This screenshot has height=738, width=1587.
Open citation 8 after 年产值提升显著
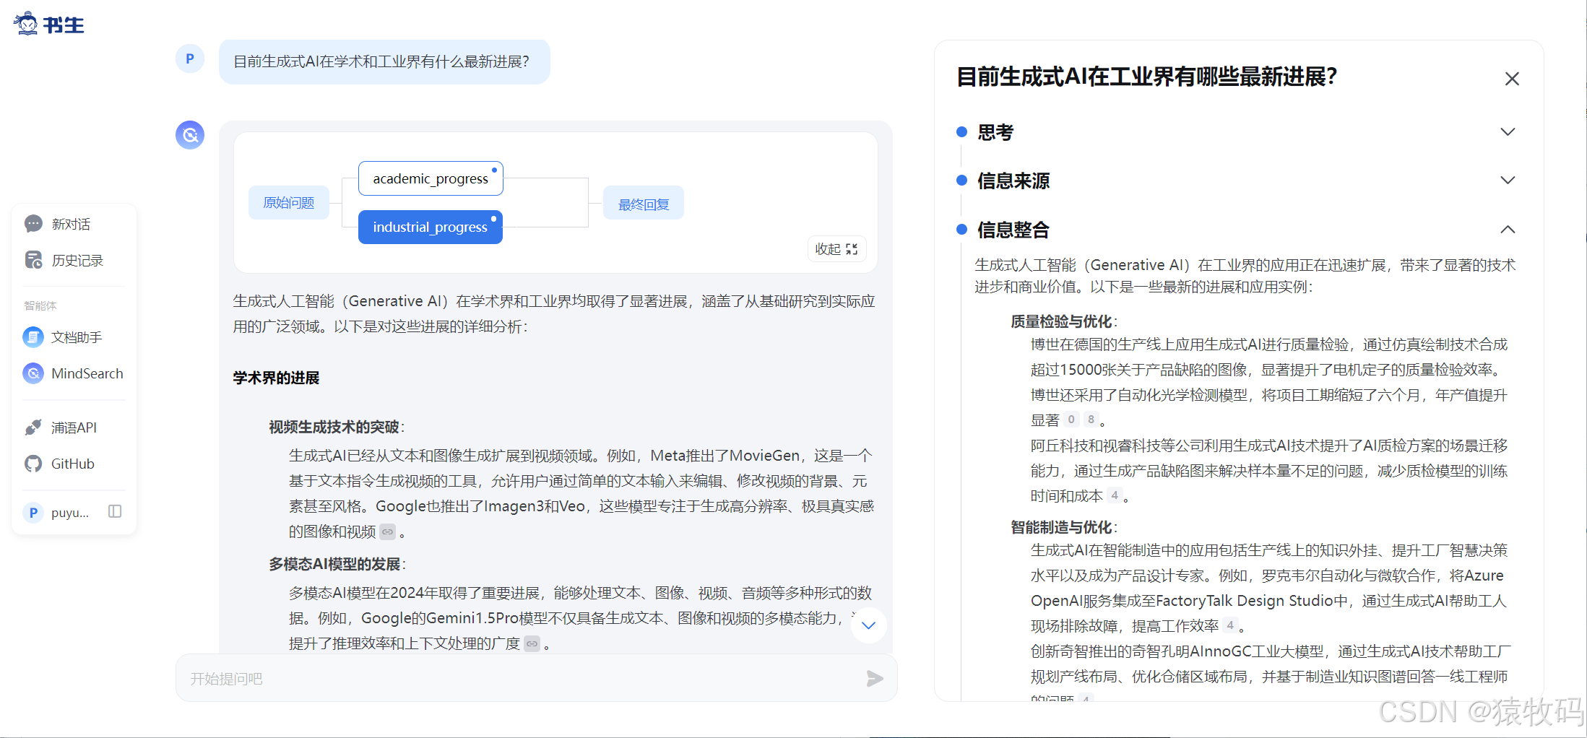click(1091, 420)
